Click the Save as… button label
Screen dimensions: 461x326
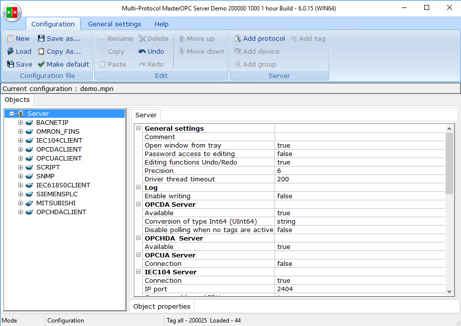[x=64, y=38]
